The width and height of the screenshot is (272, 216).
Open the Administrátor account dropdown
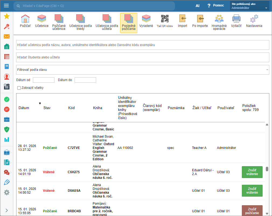point(249,6)
